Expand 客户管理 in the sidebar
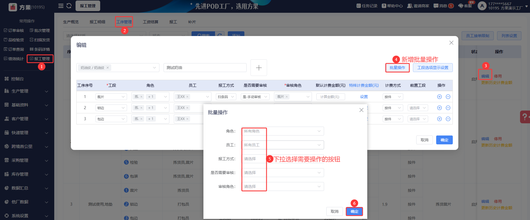530x220 pixels. tap(27, 119)
